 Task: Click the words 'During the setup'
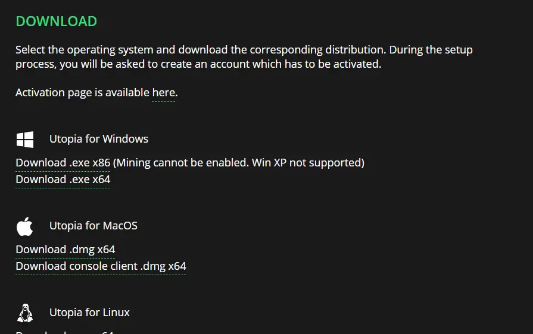(431, 50)
